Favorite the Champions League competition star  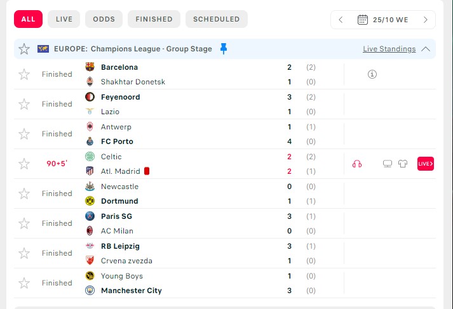(x=24, y=49)
